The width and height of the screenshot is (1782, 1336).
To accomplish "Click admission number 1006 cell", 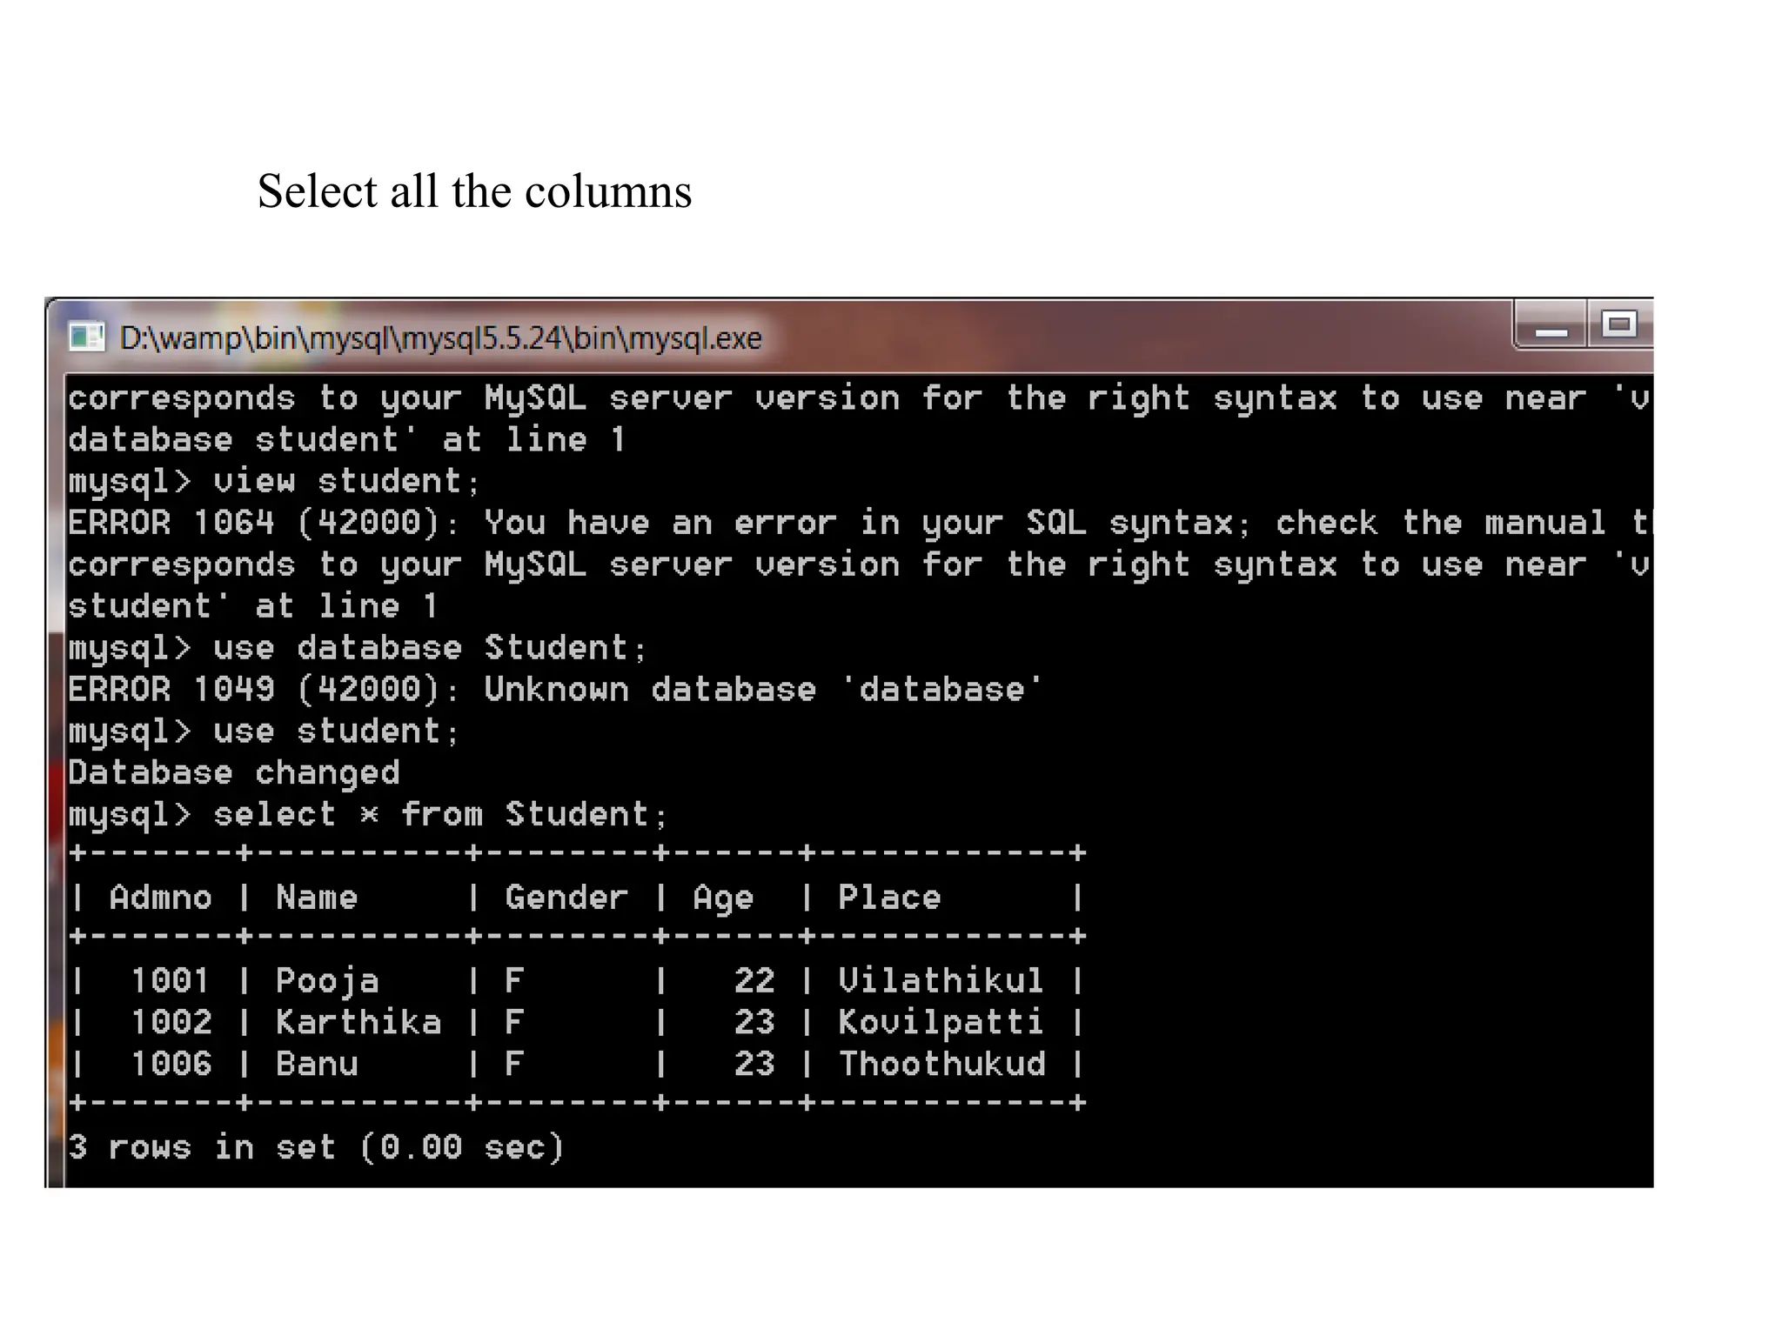I will [171, 1064].
